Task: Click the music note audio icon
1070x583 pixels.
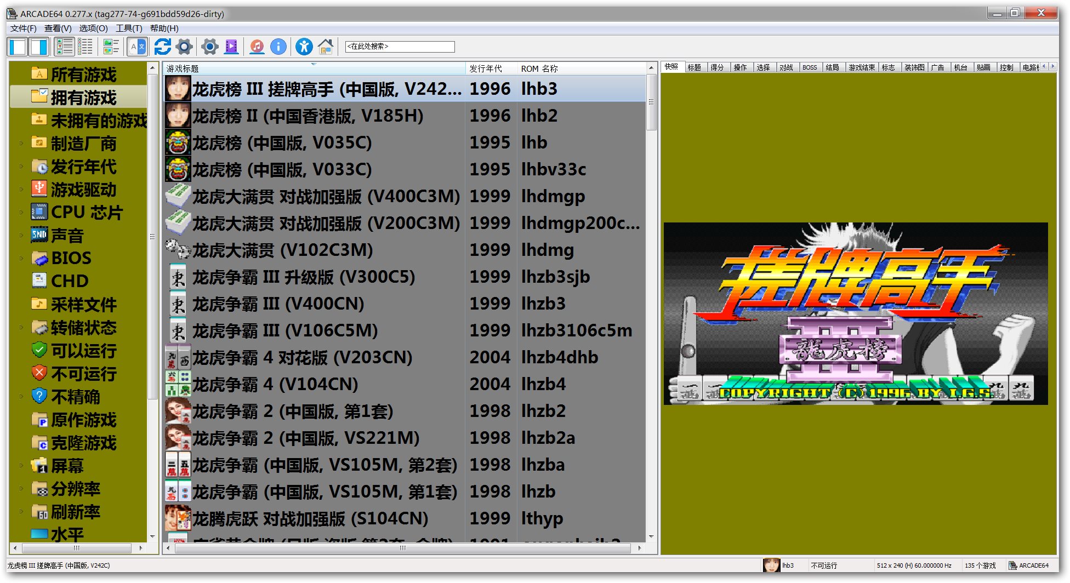Action: 257,47
